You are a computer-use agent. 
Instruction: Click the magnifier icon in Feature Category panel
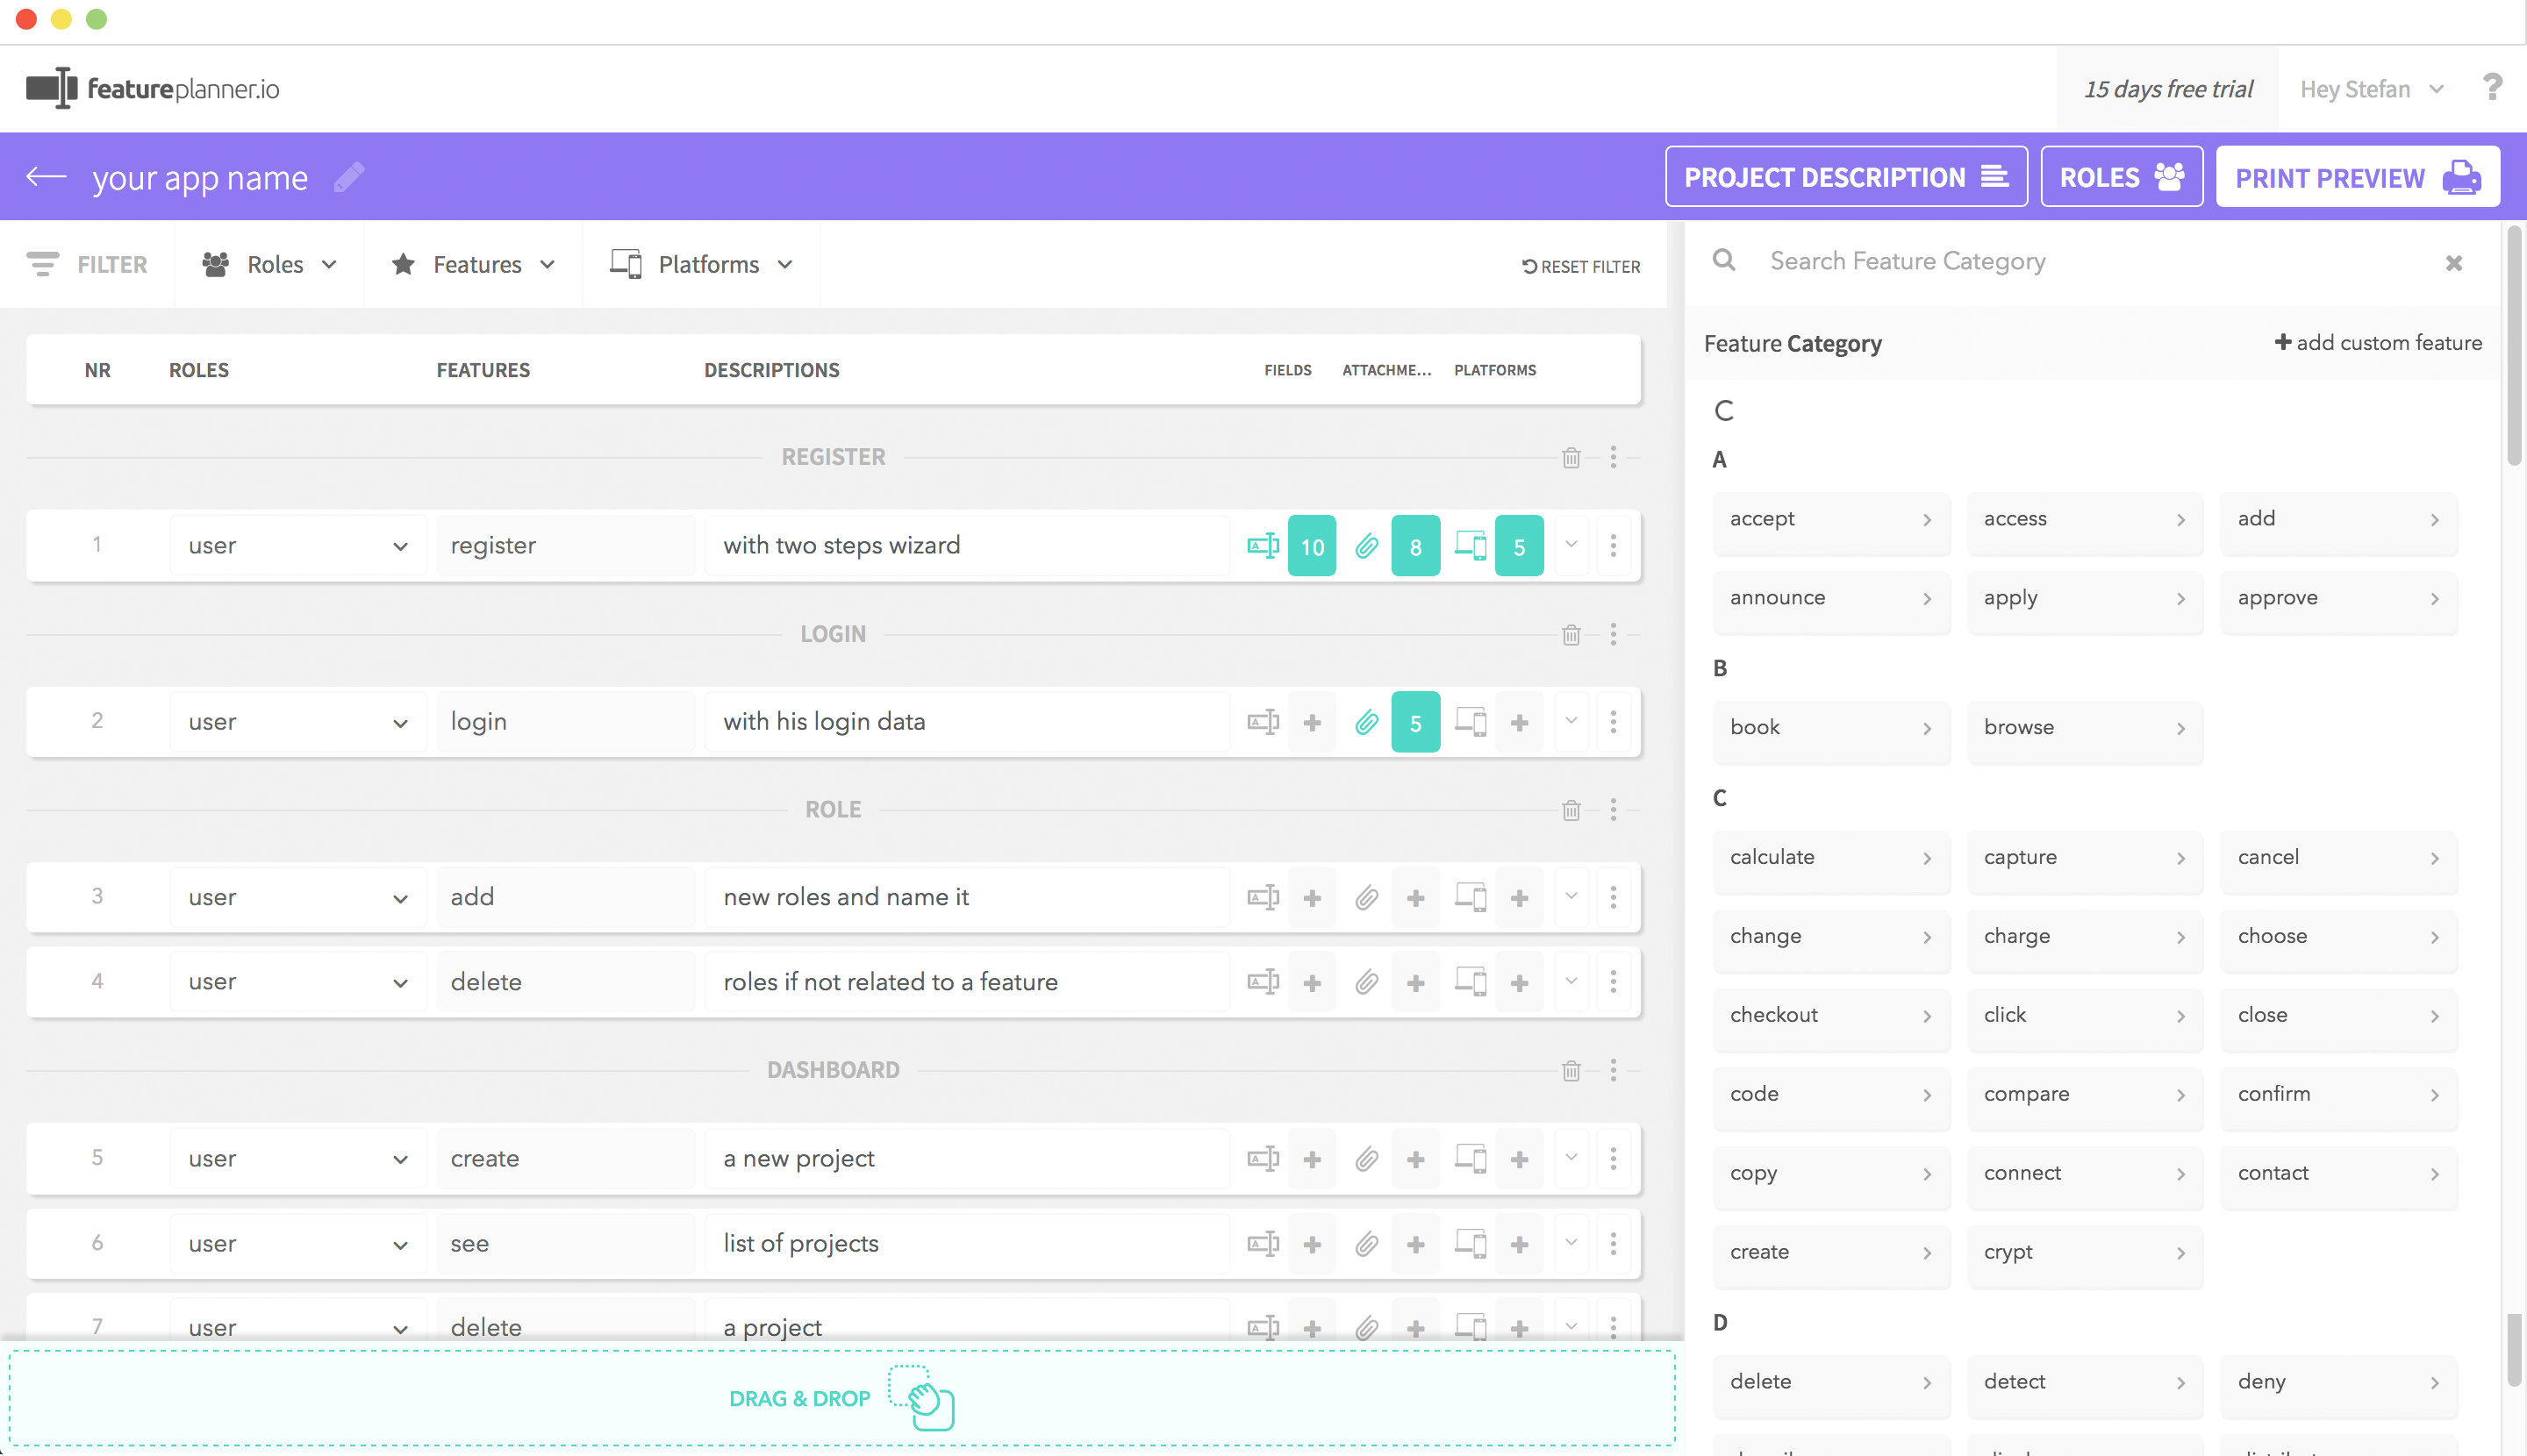tap(1723, 260)
